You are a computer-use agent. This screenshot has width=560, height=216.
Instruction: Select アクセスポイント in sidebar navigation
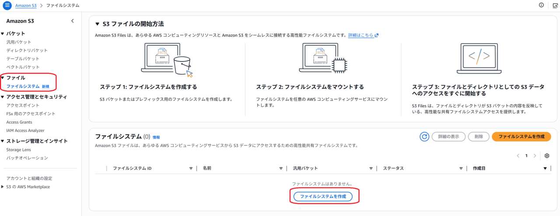click(23, 105)
